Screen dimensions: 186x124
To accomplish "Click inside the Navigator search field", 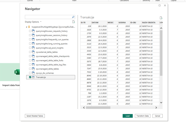I will point(48,17).
